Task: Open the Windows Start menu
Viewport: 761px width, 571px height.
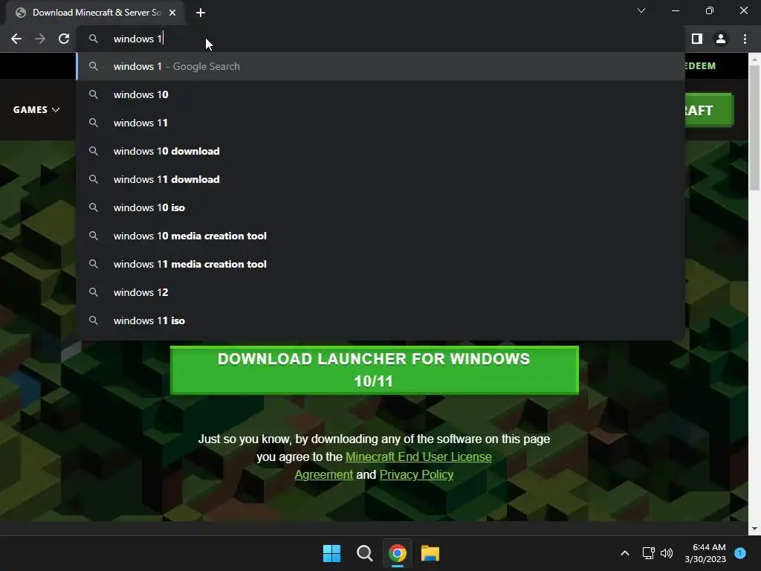Action: [x=332, y=553]
